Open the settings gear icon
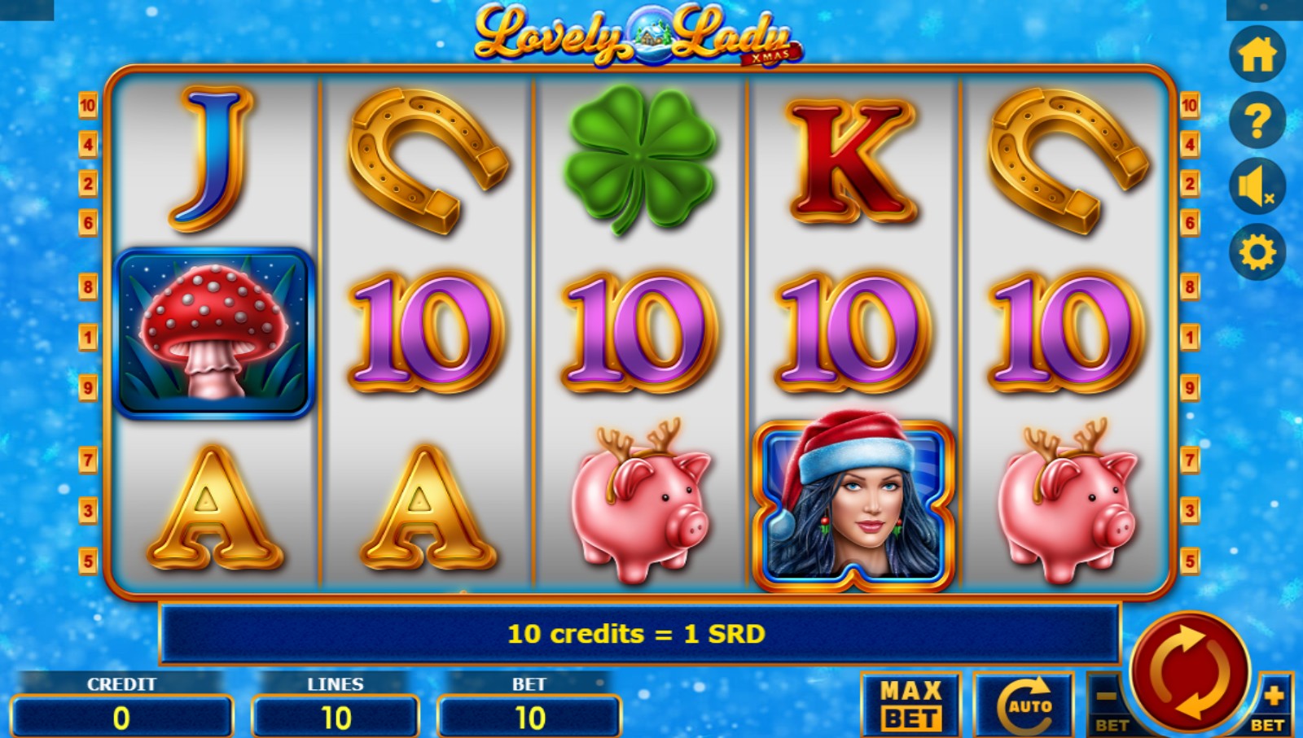The width and height of the screenshot is (1303, 738). (x=1257, y=252)
